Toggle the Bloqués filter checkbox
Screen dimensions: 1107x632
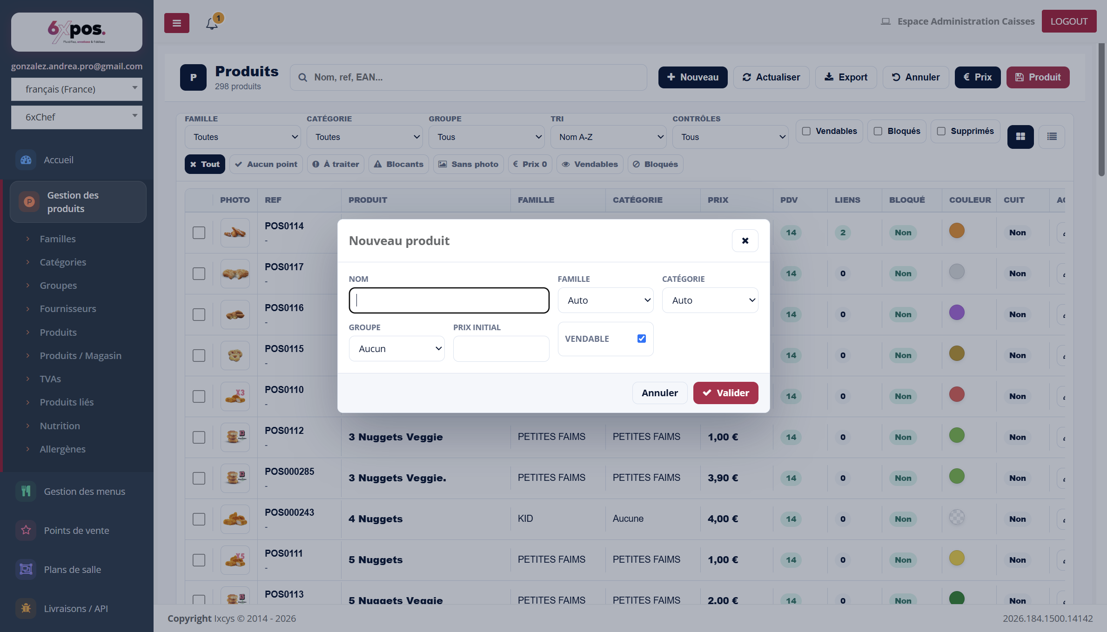coord(878,131)
